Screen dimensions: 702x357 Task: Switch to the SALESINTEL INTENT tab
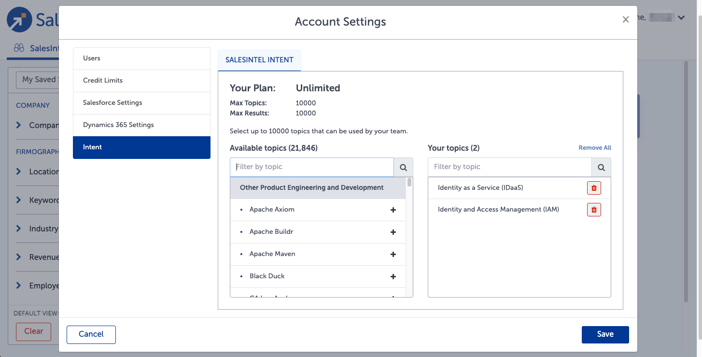[259, 60]
